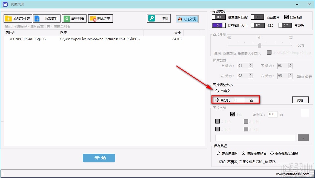Click the 路径 column header
Viewport: 315px width, 178px height.
coord(101,33)
